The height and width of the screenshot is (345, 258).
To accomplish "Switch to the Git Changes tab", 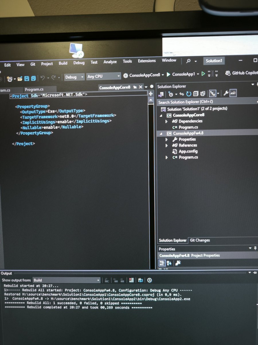I will [x=200, y=240].
